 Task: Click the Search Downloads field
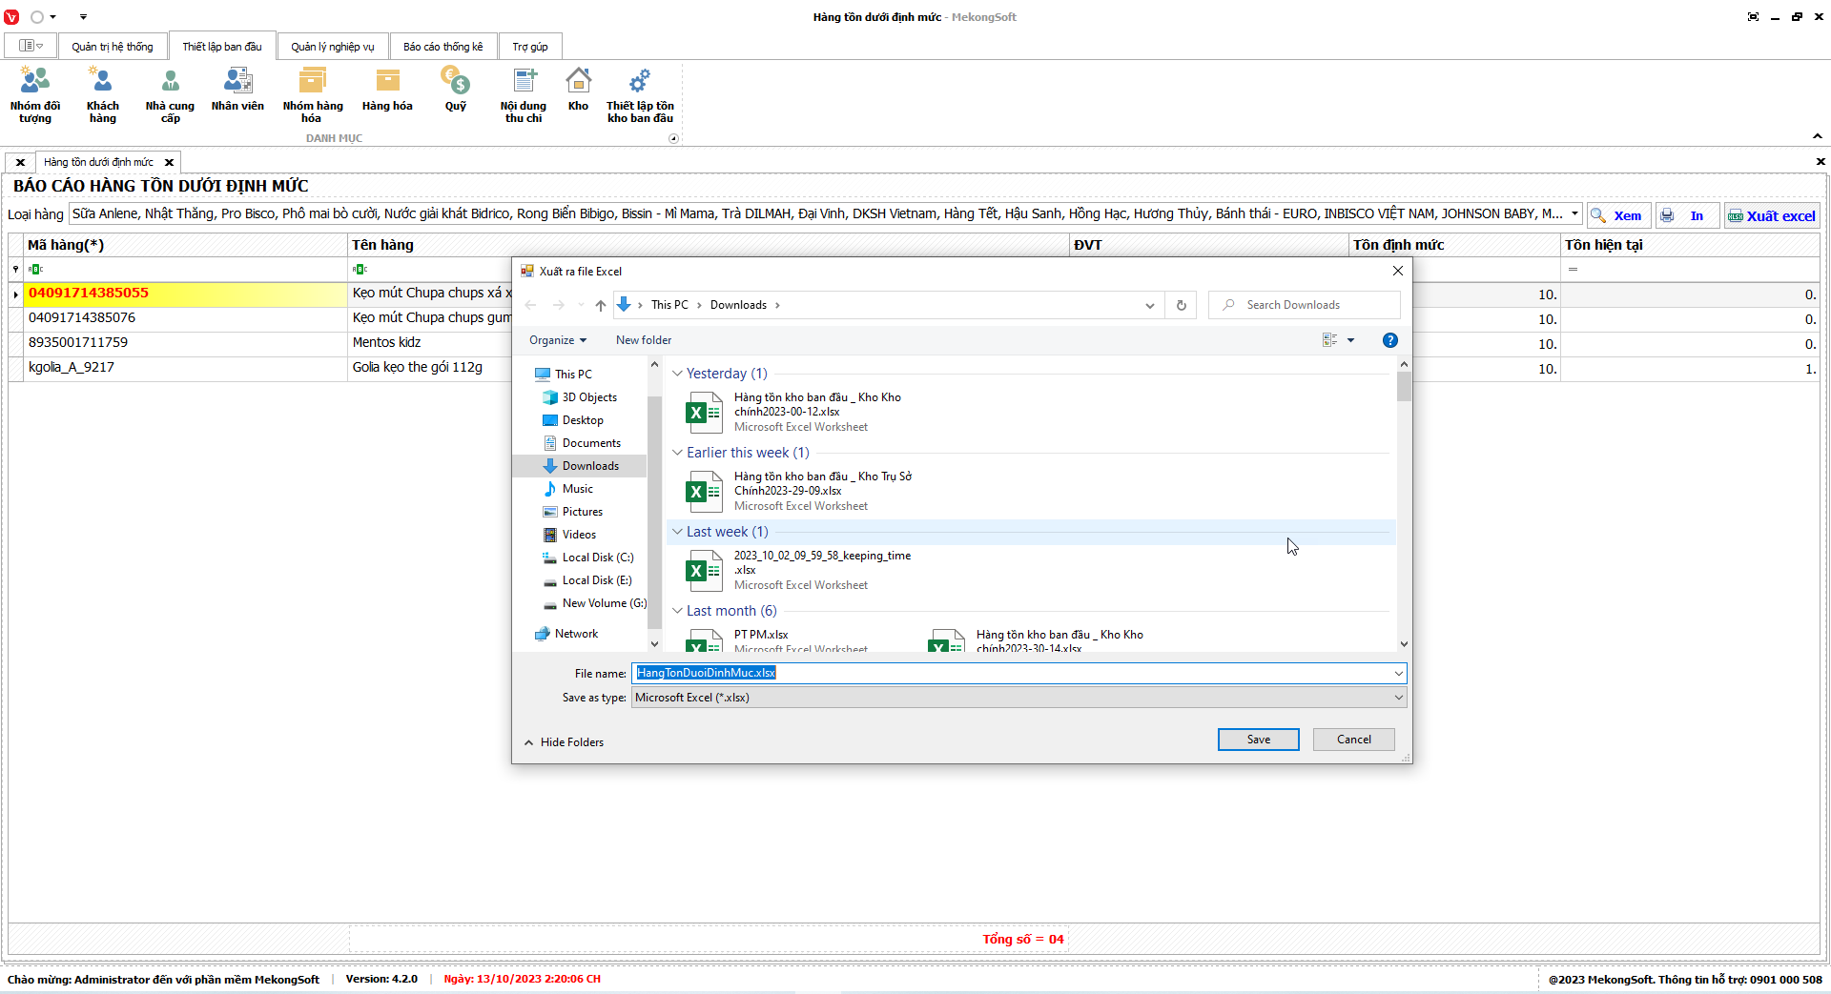tap(1305, 305)
